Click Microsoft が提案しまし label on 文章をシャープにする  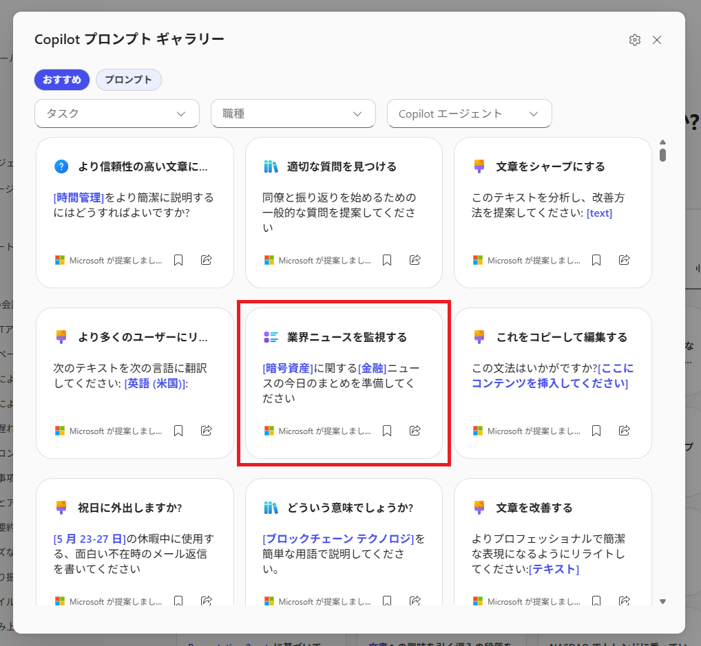pyautogui.click(x=534, y=261)
